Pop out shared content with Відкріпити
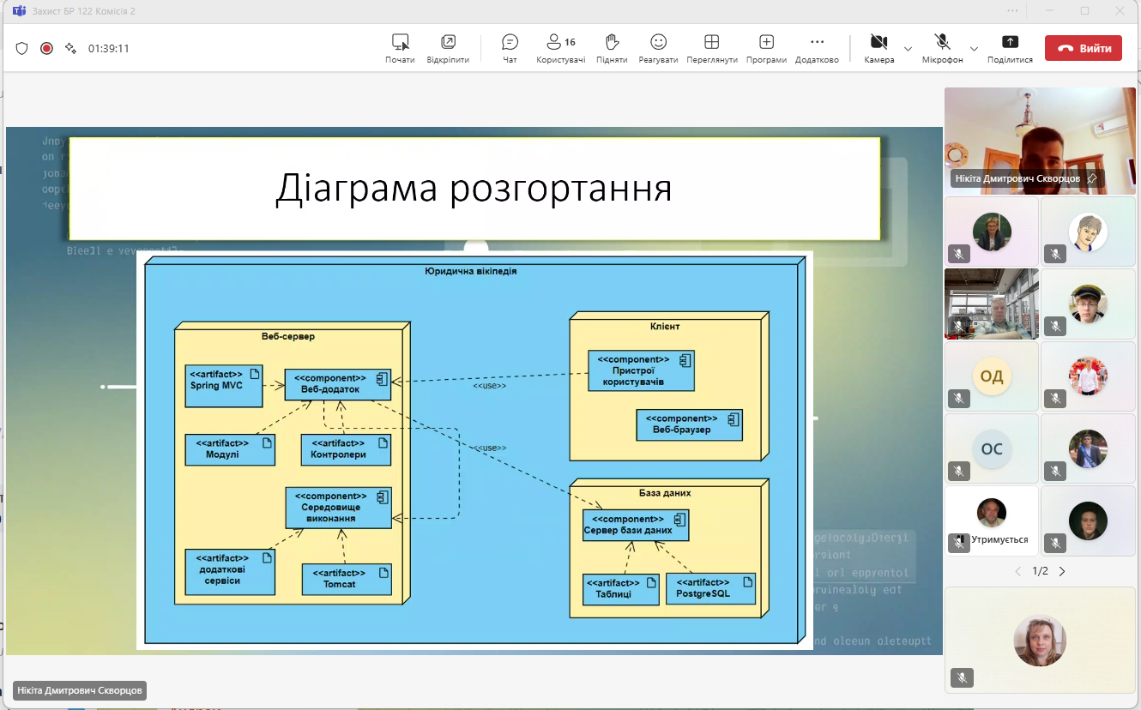This screenshot has height=710, width=1141. click(x=448, y=48)
